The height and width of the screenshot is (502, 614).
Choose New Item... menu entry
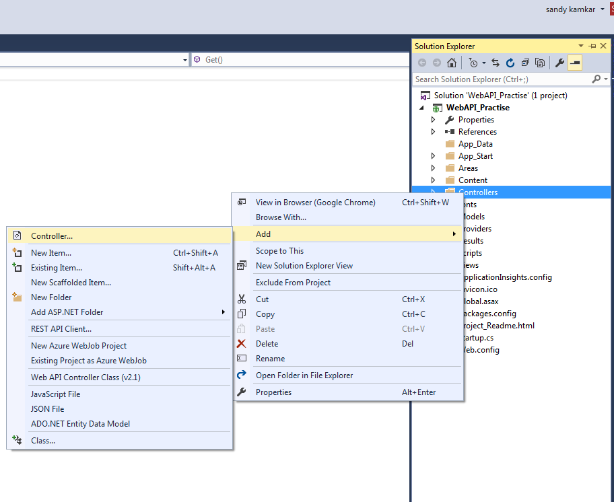tap(119, 253)
